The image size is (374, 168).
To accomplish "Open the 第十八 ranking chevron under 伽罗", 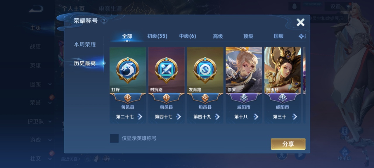I will pos(256,117).
